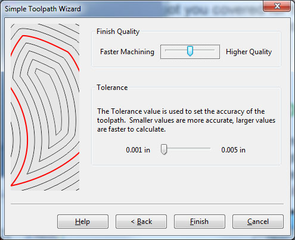Cancel the Simple Toolpath Wizard
Image resolution: width=295 pixels, height=240 pixels.
pyautogui.click(x=258, y=222)
